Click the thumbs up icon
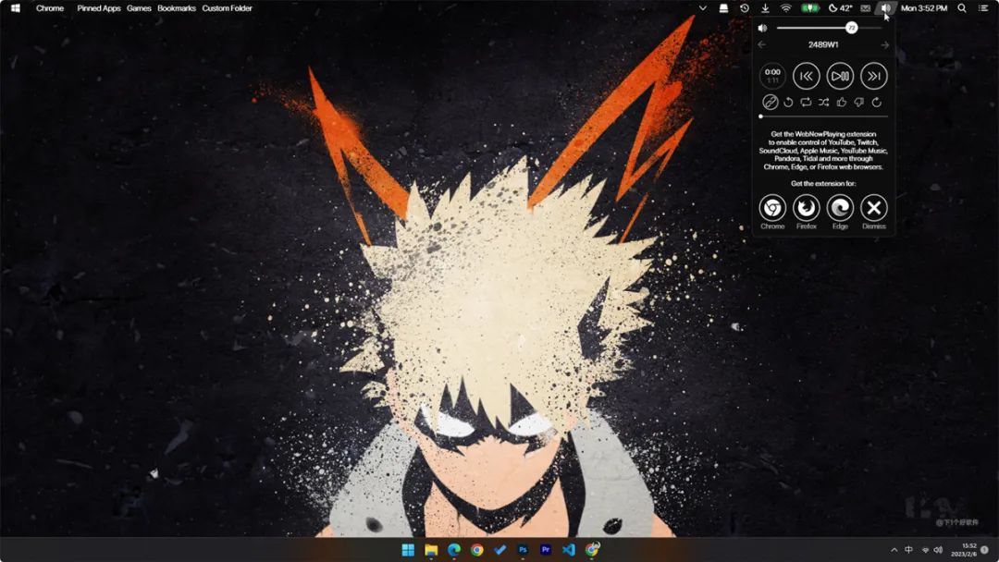Image resolution: width=999 pixels, height=562 pixels. coord(842,103)
